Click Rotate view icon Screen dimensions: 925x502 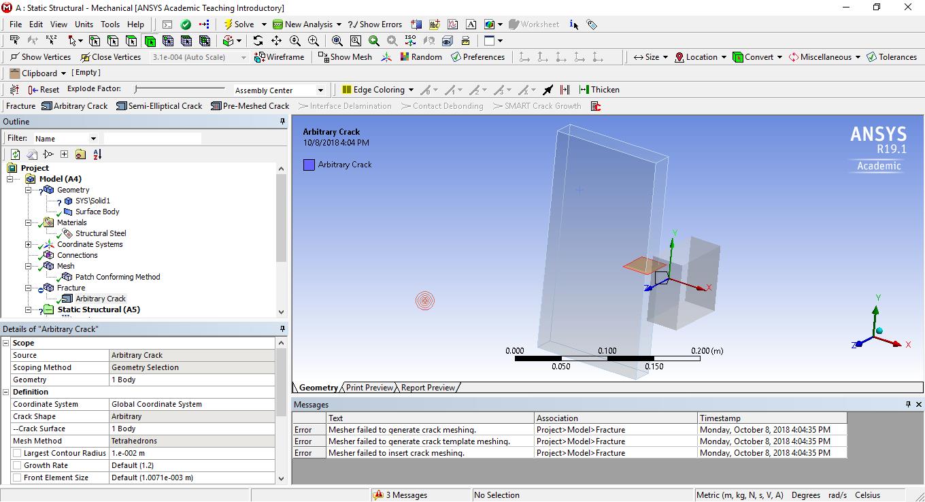coord(258,40)
